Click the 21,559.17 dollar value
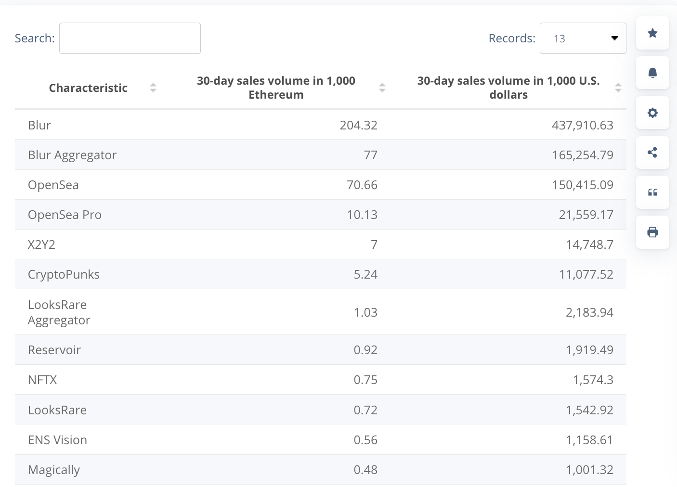Image resolution: width=677 pixels, height=487 pixels. (x=586, y=215)
